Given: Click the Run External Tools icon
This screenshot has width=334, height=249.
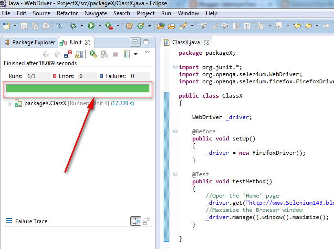Looking at the screenshot, I should (x=109, y=26).
